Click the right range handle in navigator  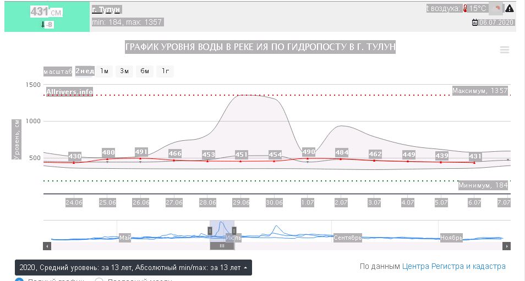click(x=234, y=231)
